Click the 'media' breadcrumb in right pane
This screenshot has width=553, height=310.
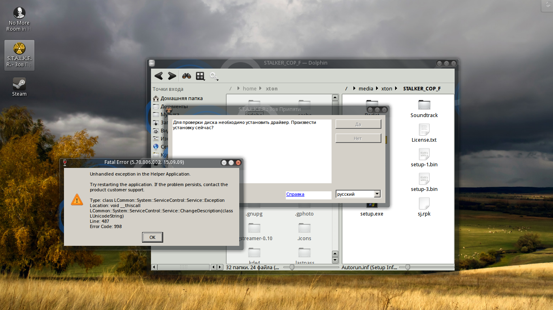(366, 89)
